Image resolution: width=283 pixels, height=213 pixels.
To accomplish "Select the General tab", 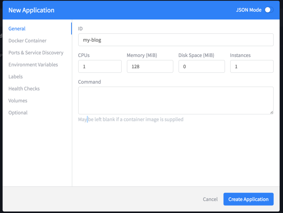I will coord(17,29).
